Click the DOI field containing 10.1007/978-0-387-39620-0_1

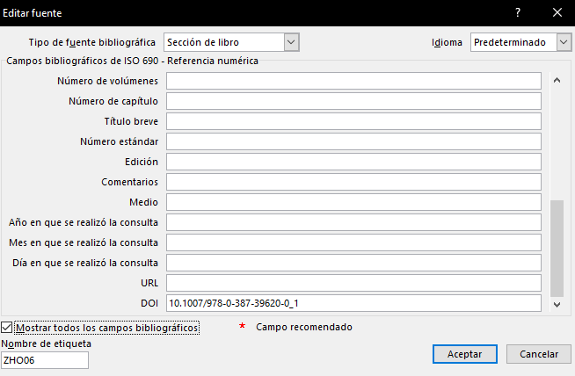[x=353, y=303]
